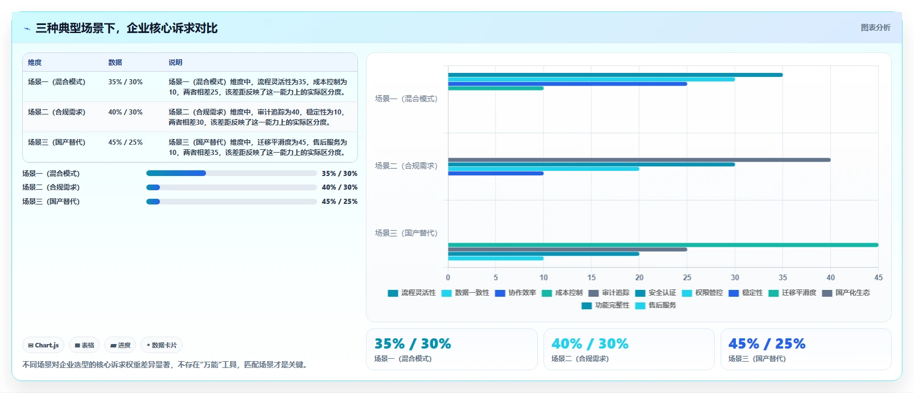This screenshot has height=393, width=914.
Task: Click the 数据卡片 tag
Action: coord(162,345)
